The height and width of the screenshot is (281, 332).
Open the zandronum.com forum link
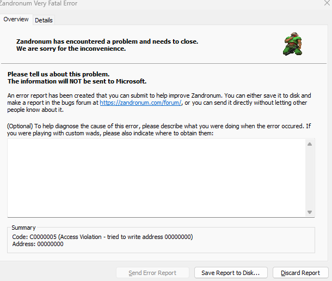[140, 103]
